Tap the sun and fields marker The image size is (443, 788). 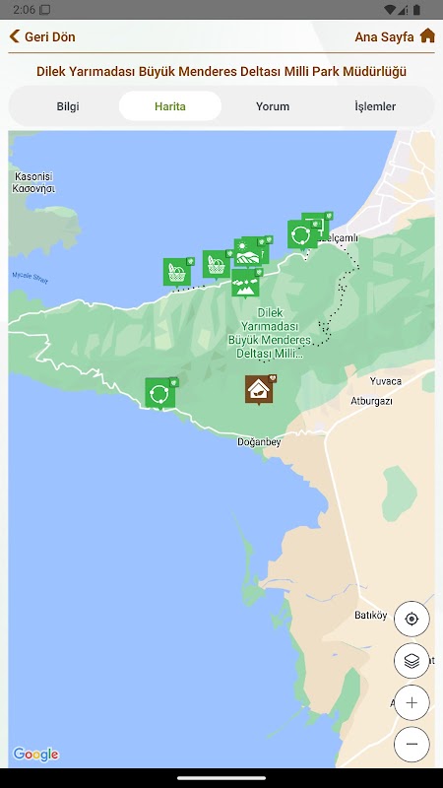(x=248, y=252)
